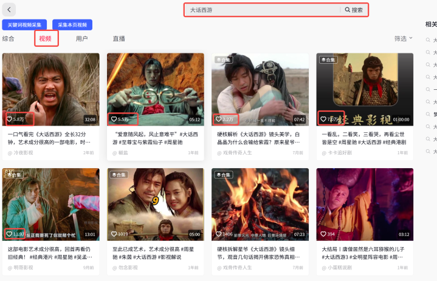The width and height of the screenshot is (437, 281).
Task: Click the heart icon showing 394 likes
Action: [x=323, y=234]
